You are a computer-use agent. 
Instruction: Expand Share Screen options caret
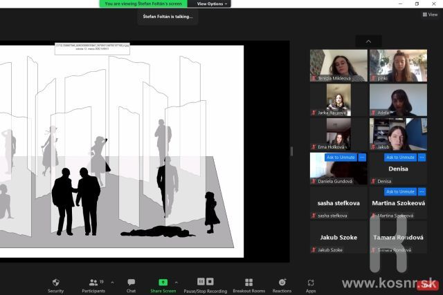[x=176, y=282]
